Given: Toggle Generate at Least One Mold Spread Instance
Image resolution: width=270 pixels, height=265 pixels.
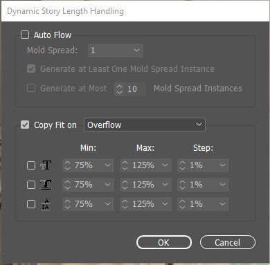Looking at the screenshot, I should pos(31,68).
